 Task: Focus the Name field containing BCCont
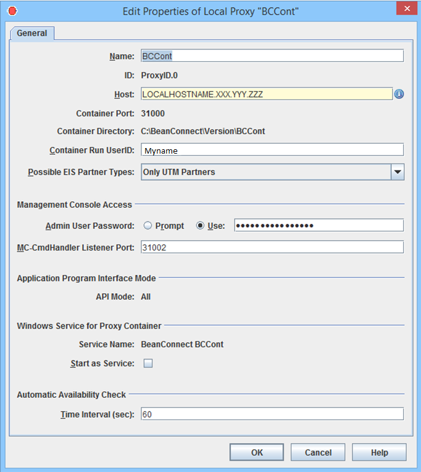point(272,56)
